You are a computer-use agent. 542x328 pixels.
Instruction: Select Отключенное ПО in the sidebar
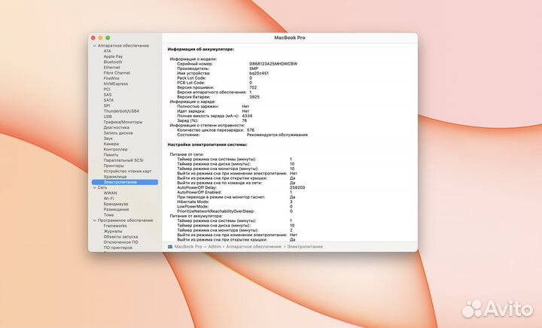click(120, 242)
